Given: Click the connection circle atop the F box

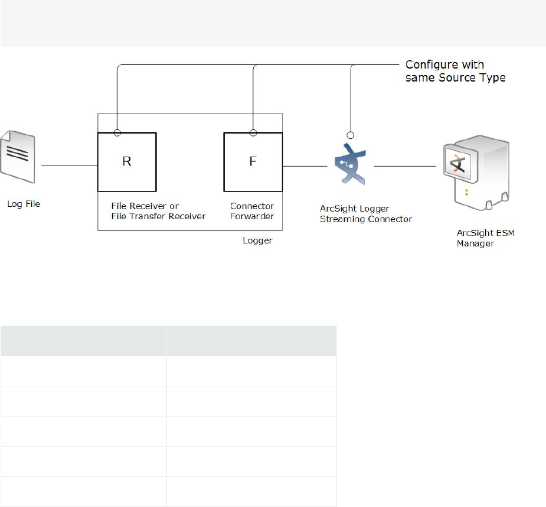Looking at the screenshot, I should pyautogui.click(x=253, y=133).
